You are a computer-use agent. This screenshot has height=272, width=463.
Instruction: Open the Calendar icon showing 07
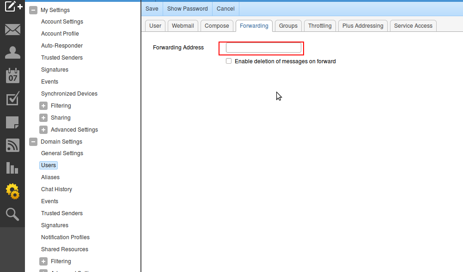tap(12, 76)
